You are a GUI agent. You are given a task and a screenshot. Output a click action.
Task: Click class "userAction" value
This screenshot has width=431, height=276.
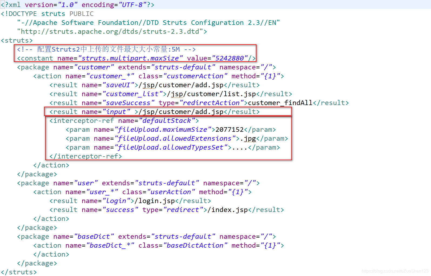(171, 192)
